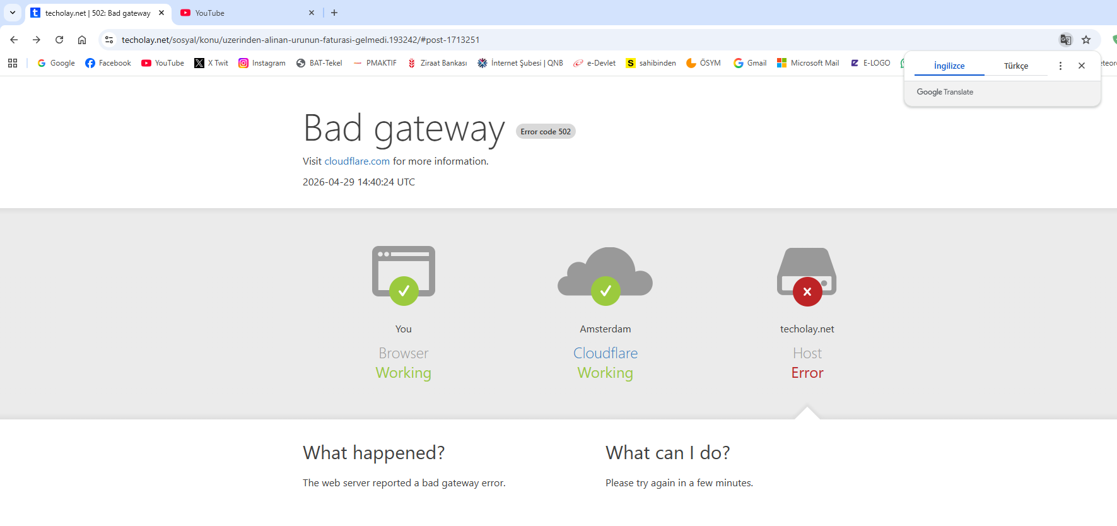
Task: Open the Gmail bookmark
Action: coord(750,63)
